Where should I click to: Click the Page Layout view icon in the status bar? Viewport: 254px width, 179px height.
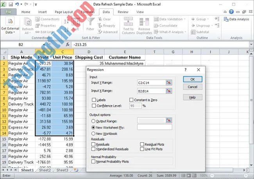(189, 175)
